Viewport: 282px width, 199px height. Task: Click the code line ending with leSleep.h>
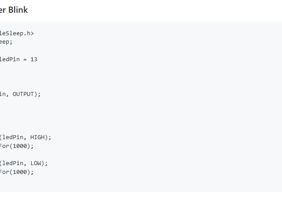click(17, 33)
